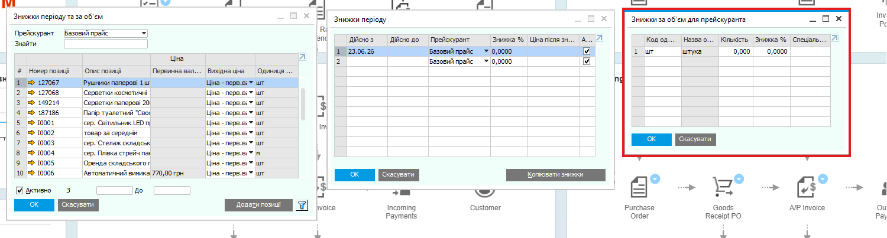Click the Знайти search field
Screen dimensions: 887x238
click(x=106, y=43)
